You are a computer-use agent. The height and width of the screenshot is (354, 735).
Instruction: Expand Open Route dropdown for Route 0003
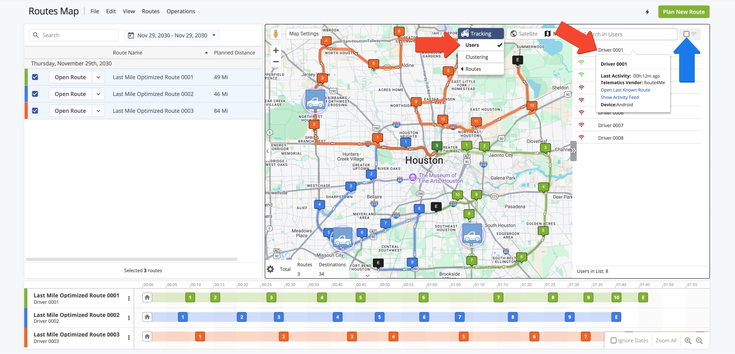point(98,111)
